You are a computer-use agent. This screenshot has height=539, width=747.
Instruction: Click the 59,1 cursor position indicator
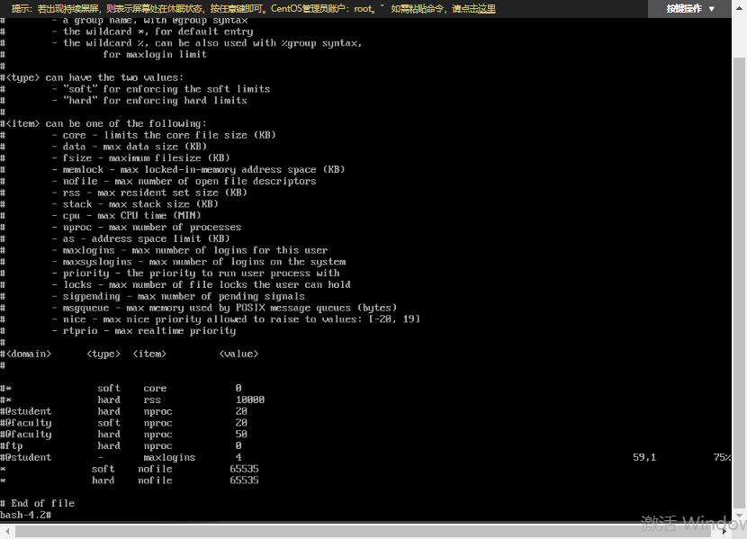pos(644,457)
